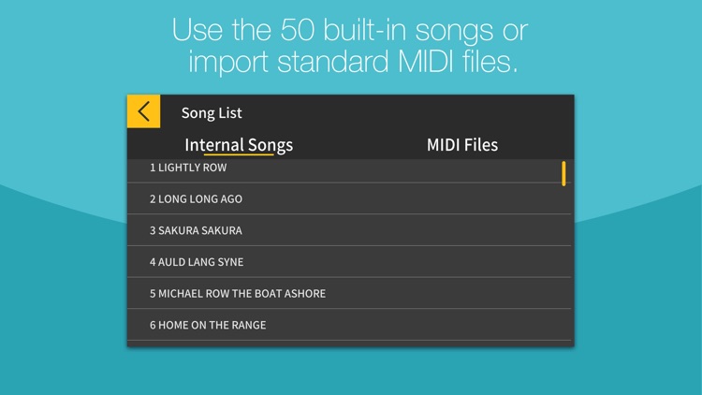
Task: Pick song 3 SAKURA SAKURA
Action: pos(349,230)
